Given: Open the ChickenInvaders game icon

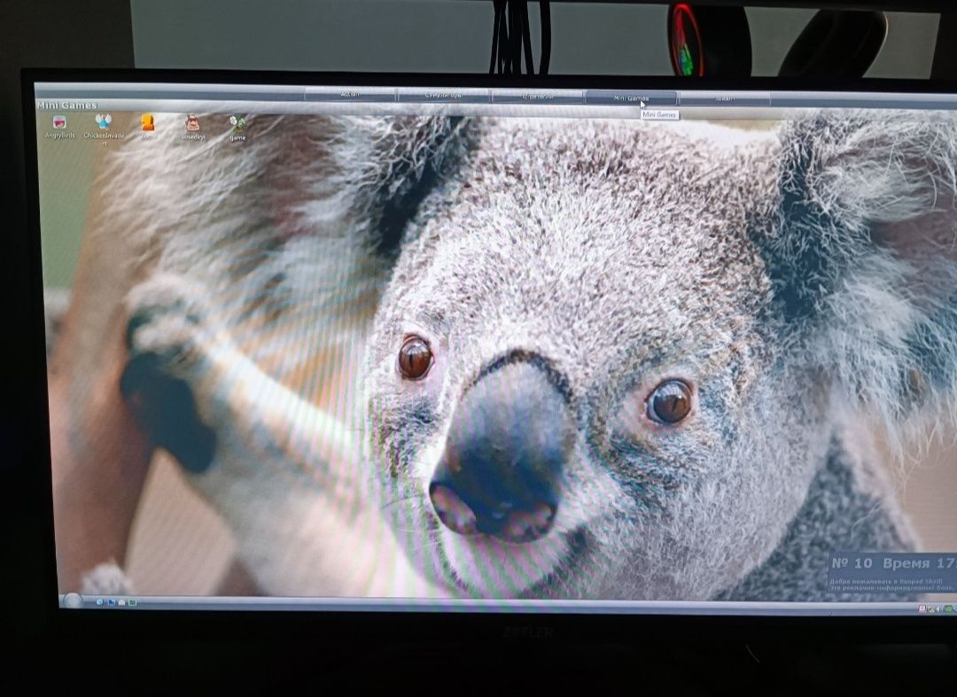Looking at the screenshot, I should click(x=103, y=128).
